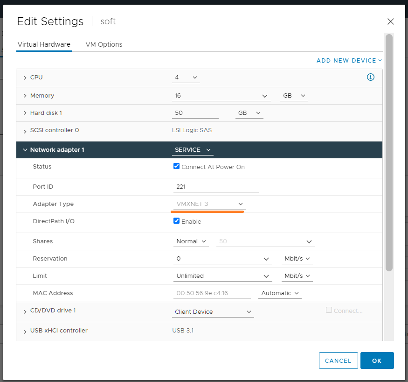408x382 pixels.
Task: Open the ADD NEW DEVICE menu
Action: (x=349, y=61)
